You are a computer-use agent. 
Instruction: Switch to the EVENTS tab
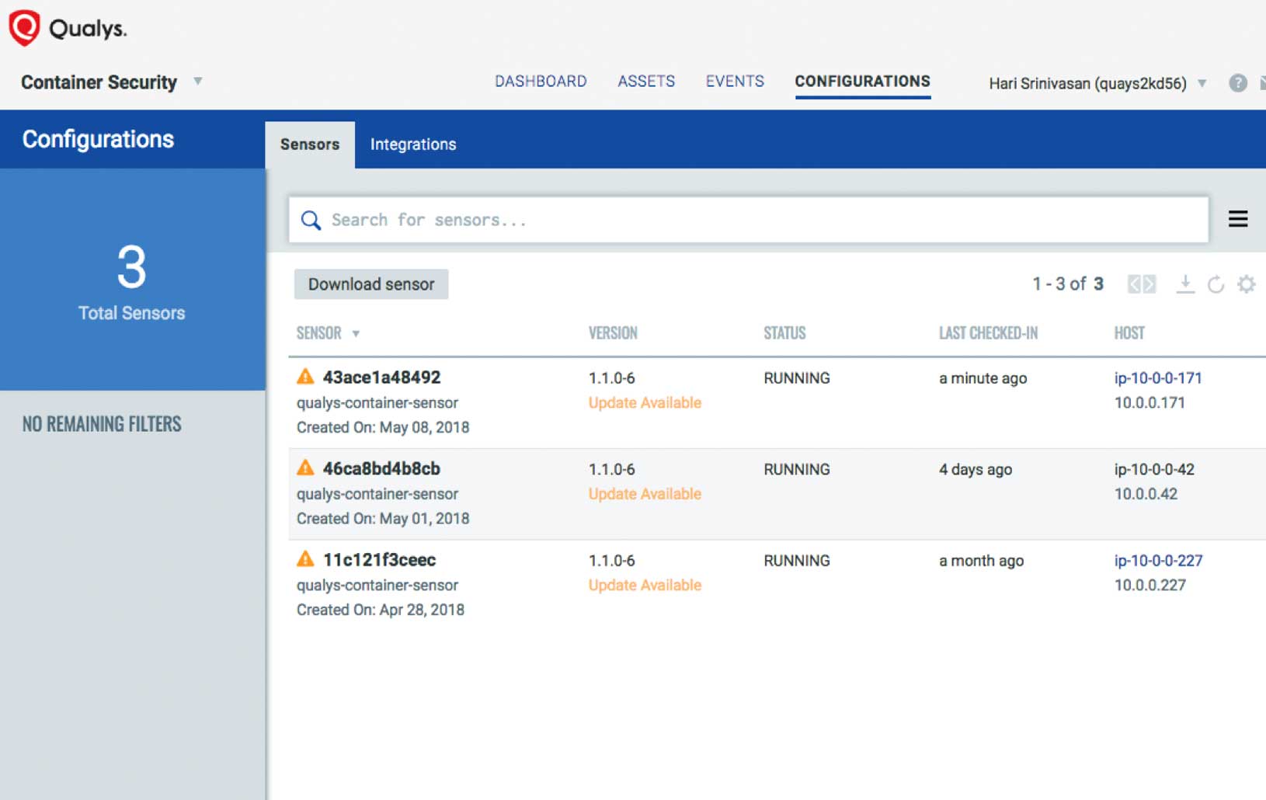pyautogui.click(x=735, y=81)
